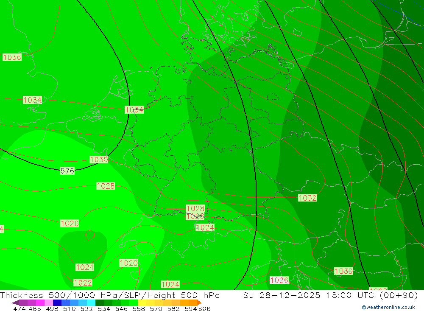Click the 1030 label beside the 576 contour
The image size is (424, 311).
click(99, 160)
